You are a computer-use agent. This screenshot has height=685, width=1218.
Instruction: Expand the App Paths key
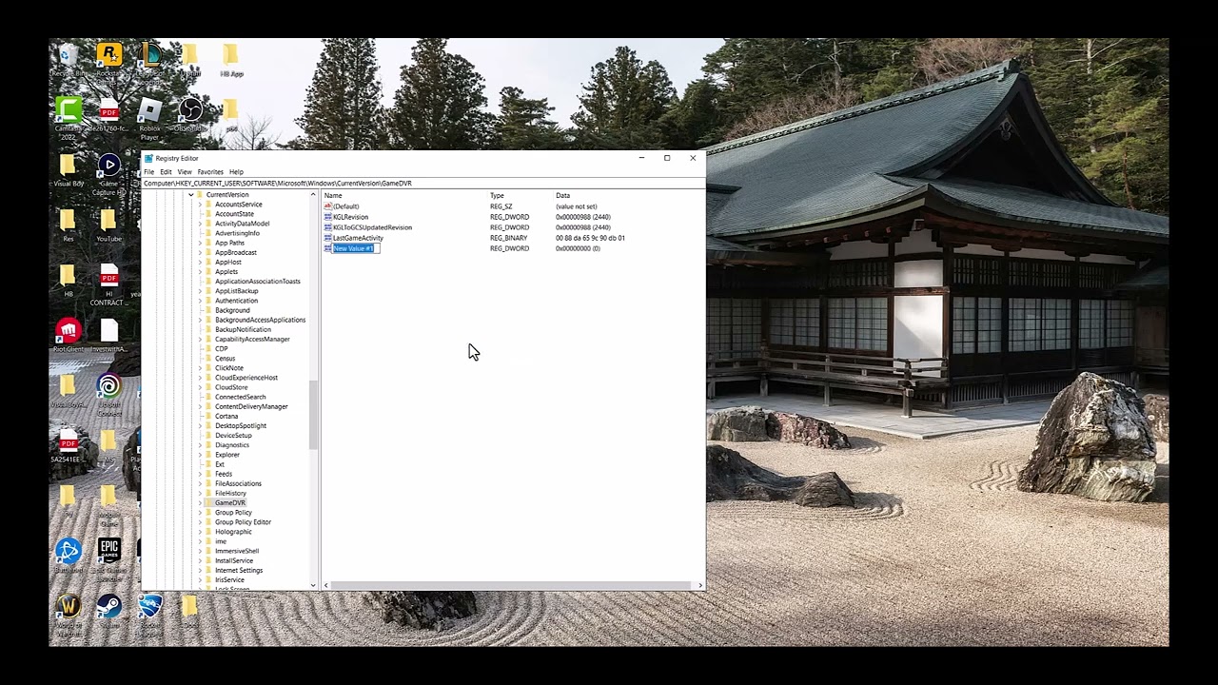pos(200,243)
